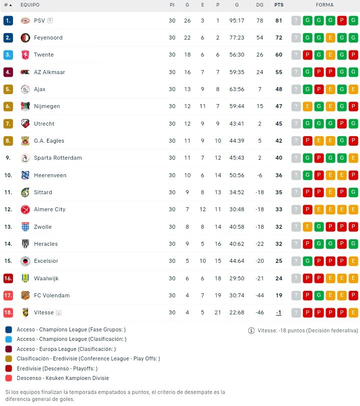360x406 pixels.
Task: Click the FORMA column header
Action: (324, 5)
